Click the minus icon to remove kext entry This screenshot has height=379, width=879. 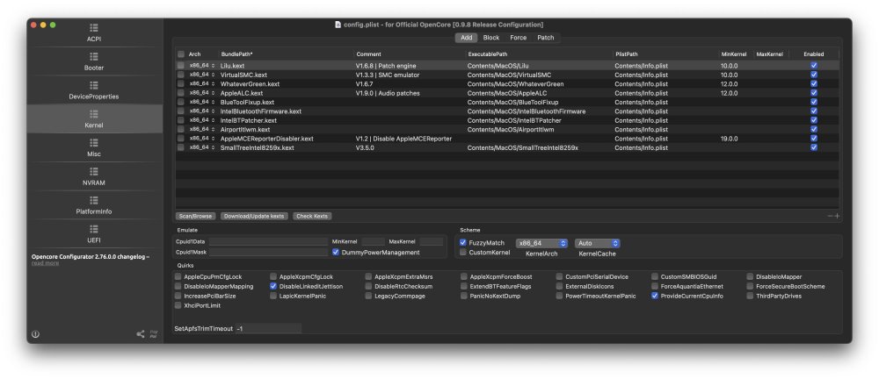click(x=831, y=216)
